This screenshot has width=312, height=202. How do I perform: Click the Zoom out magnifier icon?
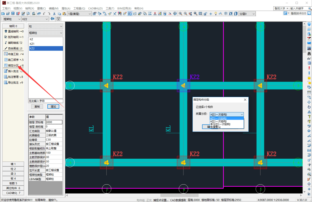[x=185, y=14]
